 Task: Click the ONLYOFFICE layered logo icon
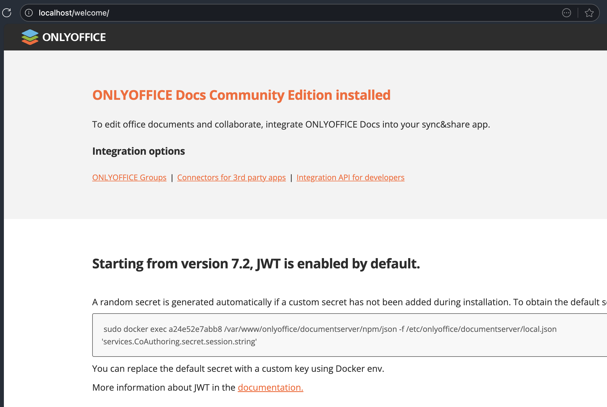(x=30, y=37)
